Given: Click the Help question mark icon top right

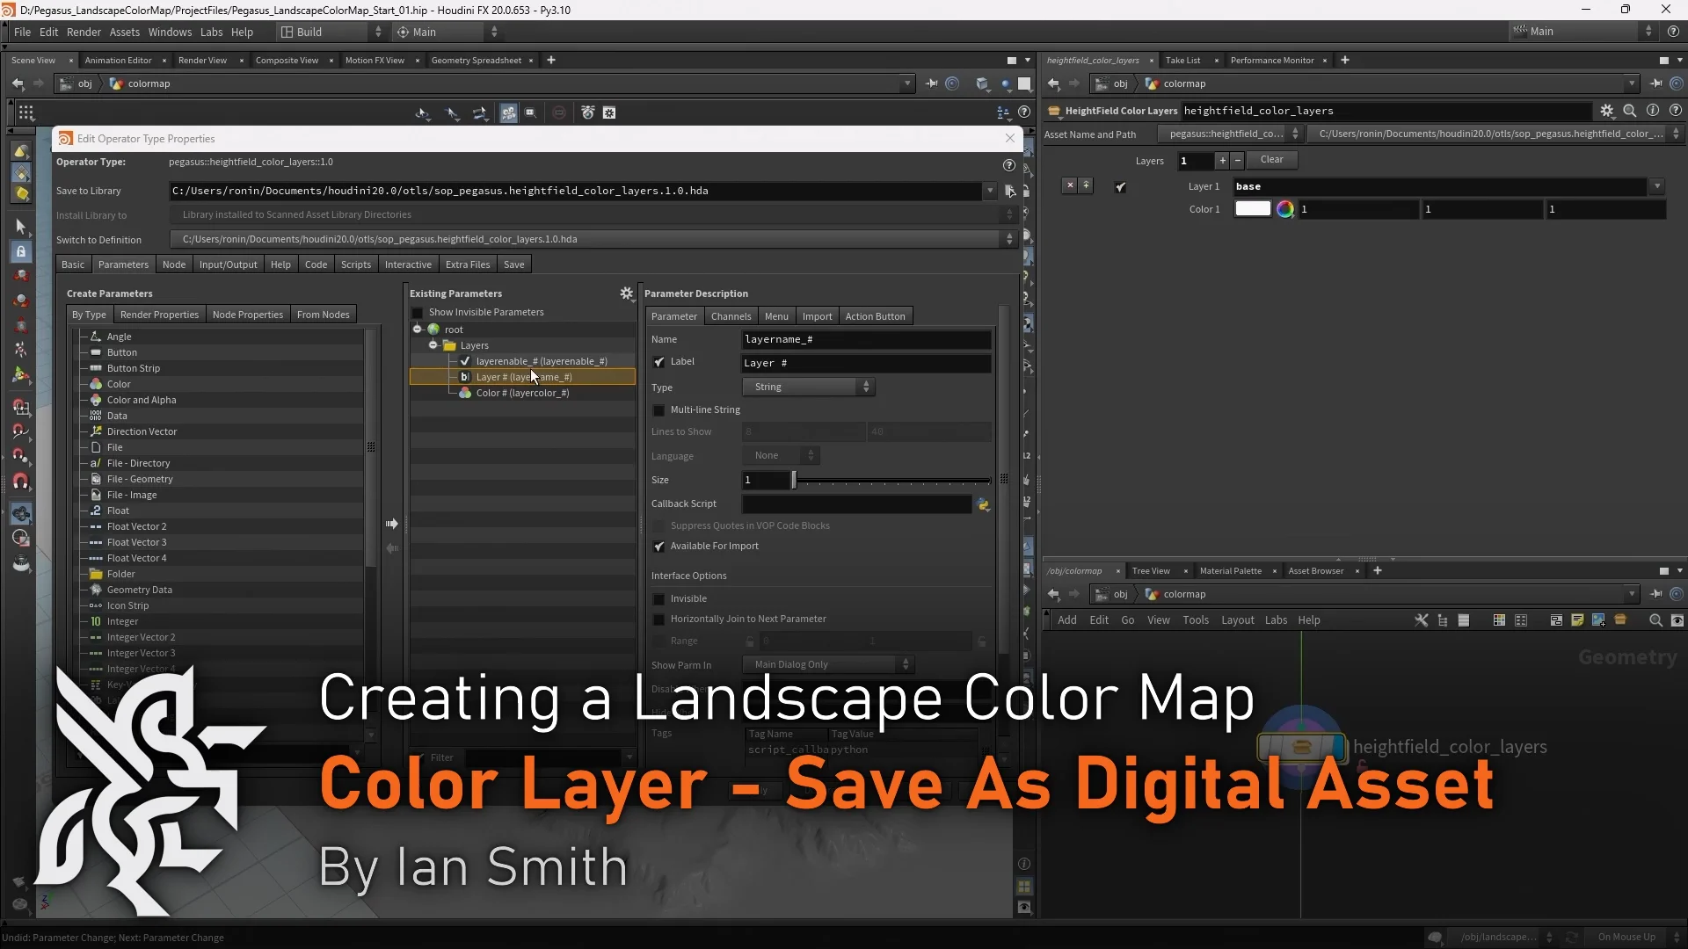Looking at the screenshot, I should coord(1673,32).
